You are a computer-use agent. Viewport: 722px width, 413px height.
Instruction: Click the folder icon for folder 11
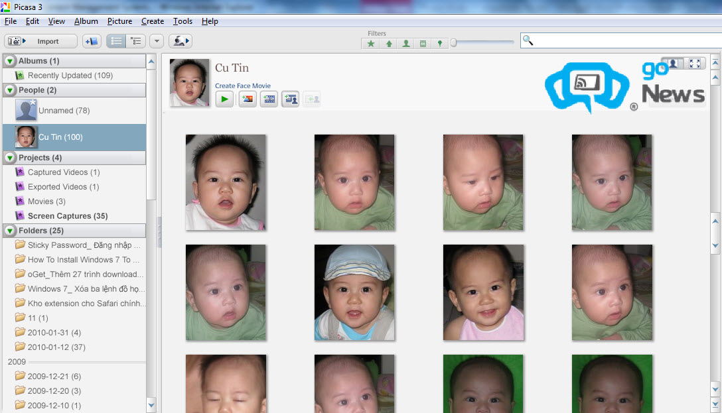(x=20, y=318)
